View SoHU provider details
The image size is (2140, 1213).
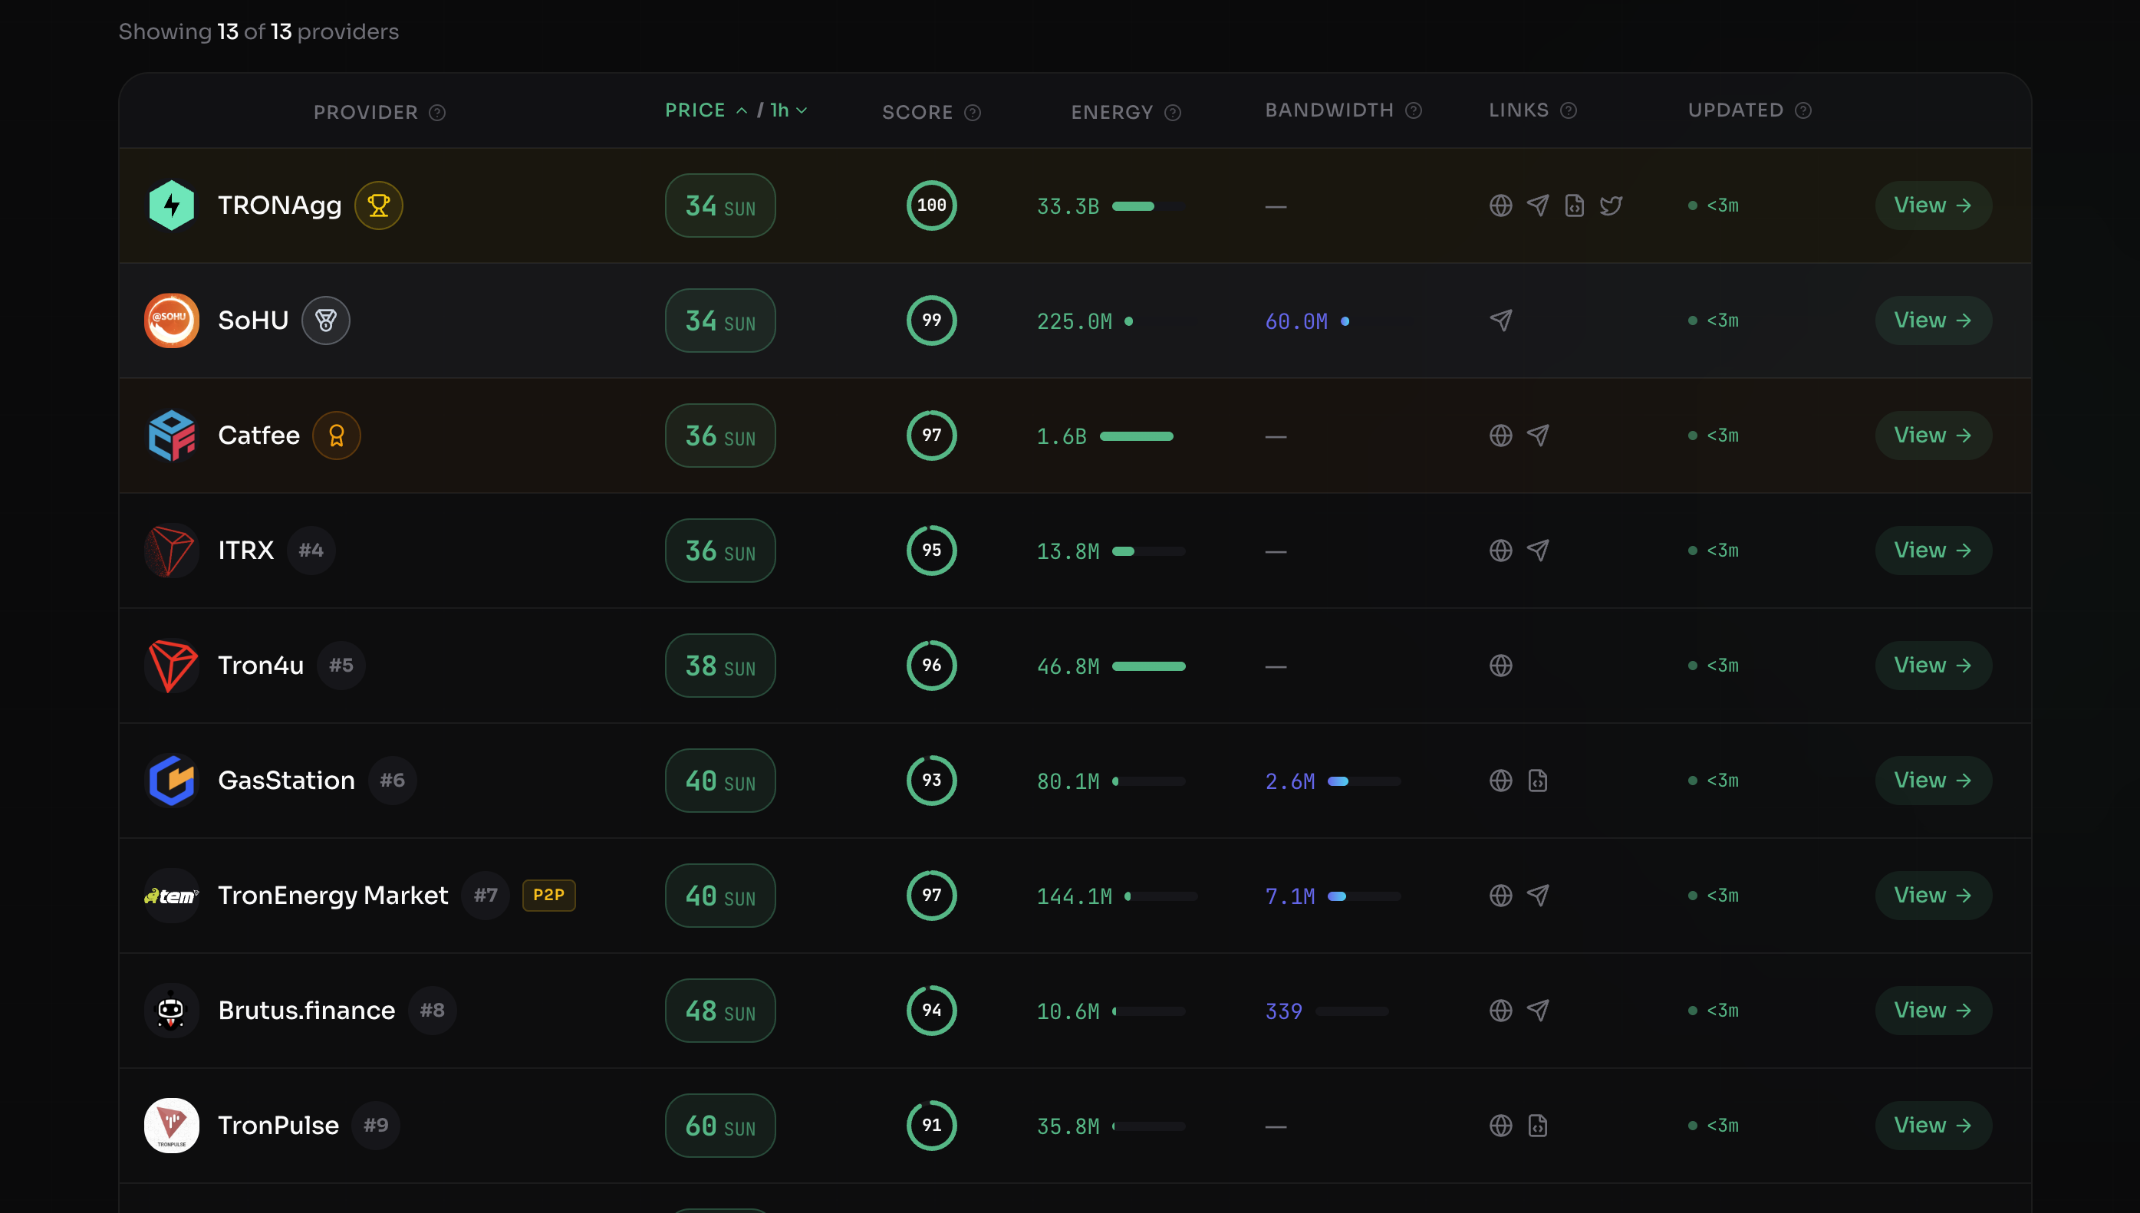pos(1934,320)
